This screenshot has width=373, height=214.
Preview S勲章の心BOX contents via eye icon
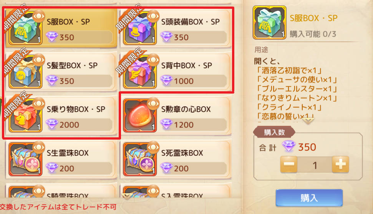153,103
